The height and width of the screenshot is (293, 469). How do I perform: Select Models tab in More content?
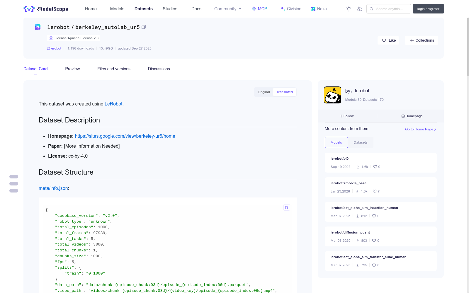tap(336, 142)
